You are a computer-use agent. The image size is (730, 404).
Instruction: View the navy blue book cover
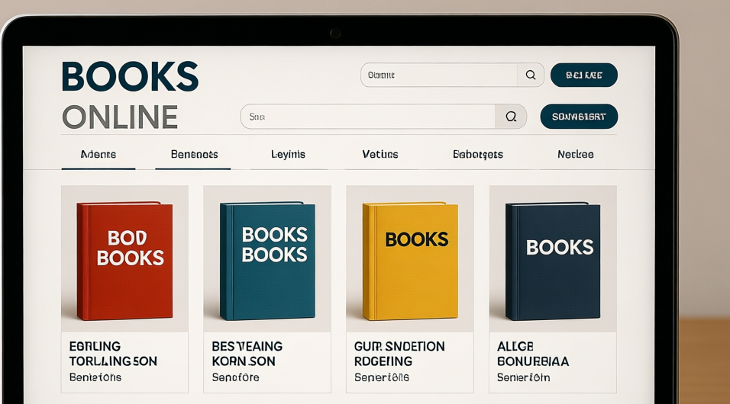[x=553, y=259]
